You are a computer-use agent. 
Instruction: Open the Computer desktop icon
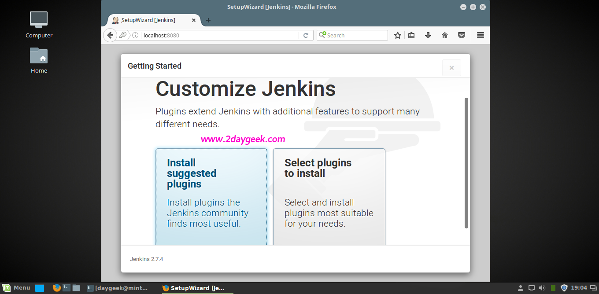tap(39, 25)
